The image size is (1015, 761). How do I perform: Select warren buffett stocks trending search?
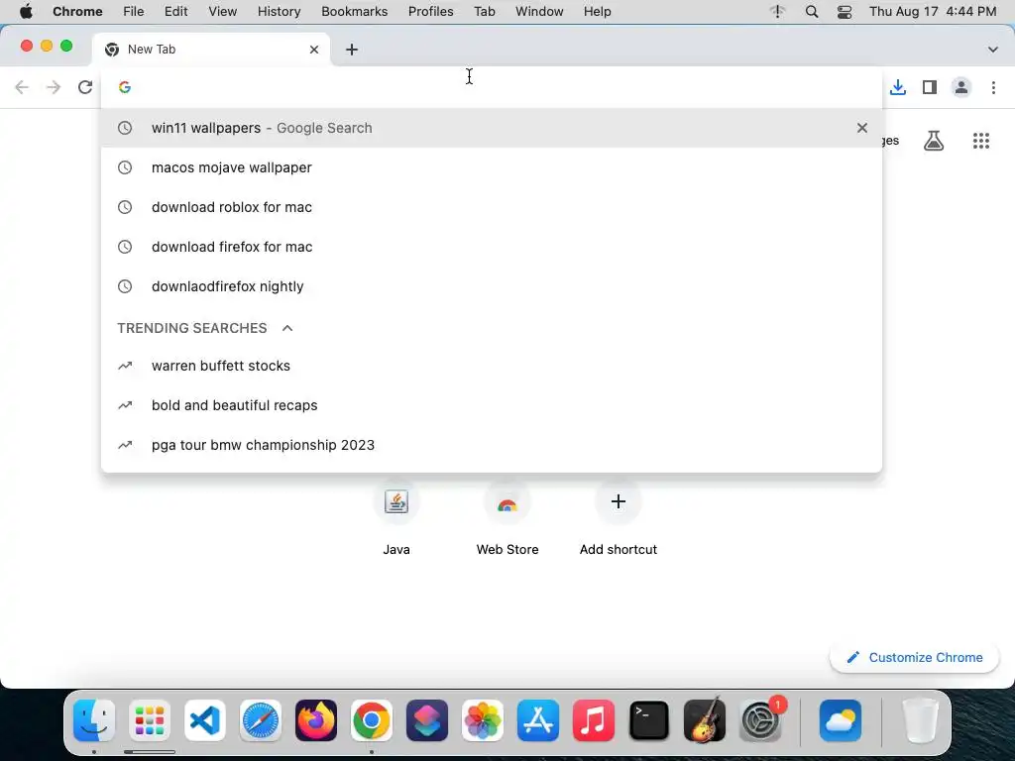tap(492, 366)
